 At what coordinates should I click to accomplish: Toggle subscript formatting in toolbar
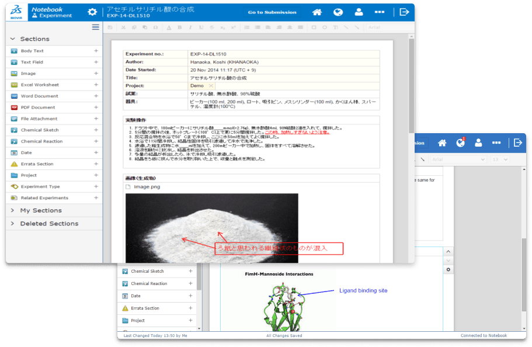click(x=222, y=27)
